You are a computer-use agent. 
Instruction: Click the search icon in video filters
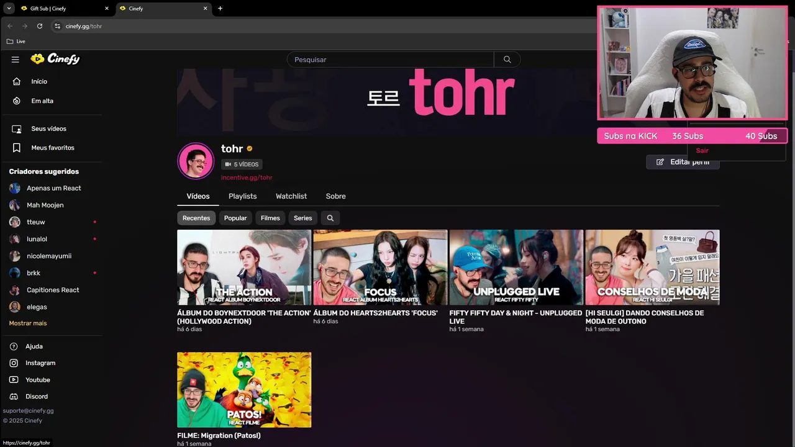[x=330, y=218]
